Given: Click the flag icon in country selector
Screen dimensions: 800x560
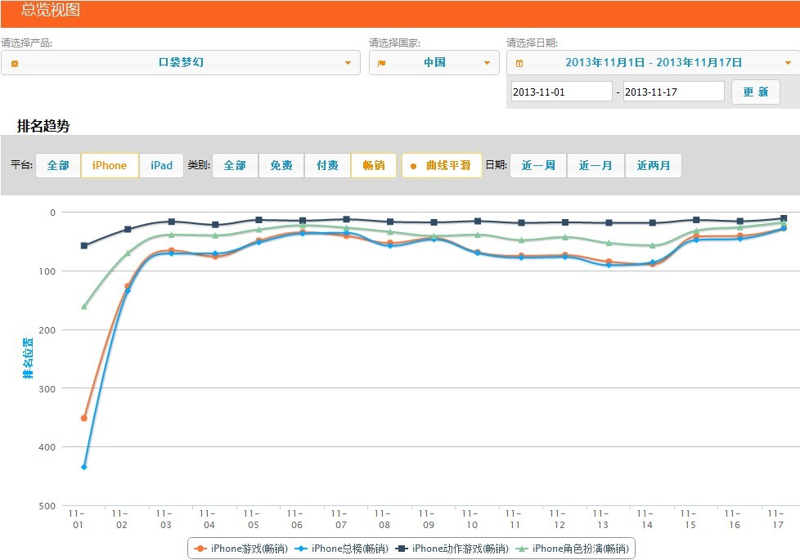Looking at the screenshot, I should point(381,63).
